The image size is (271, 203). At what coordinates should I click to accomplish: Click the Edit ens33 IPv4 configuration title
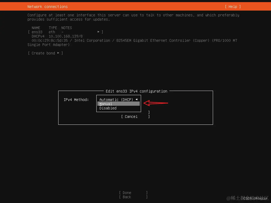(136, 91)
